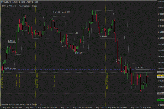Select the 1.41765 price axis value
This screenshot has width=164, height=109.
point(161,20)
